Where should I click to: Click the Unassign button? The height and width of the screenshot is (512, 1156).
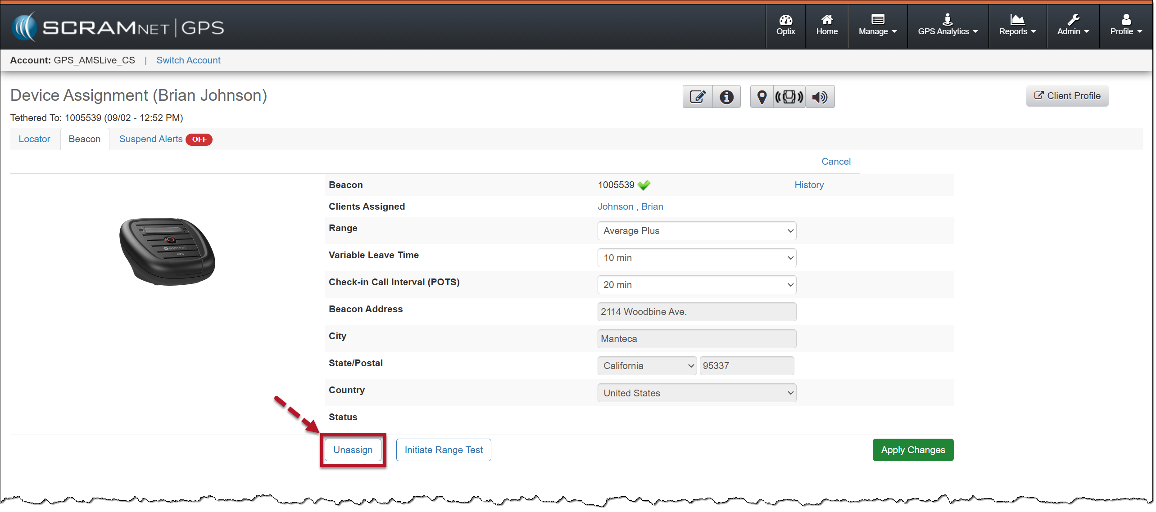point(353,450)
